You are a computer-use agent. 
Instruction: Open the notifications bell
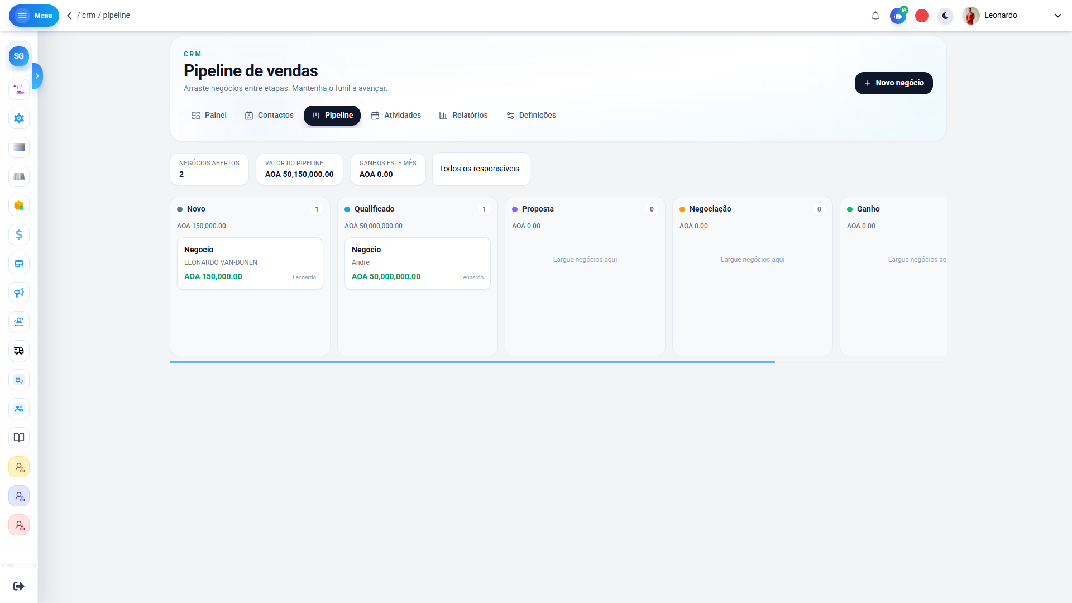pyautogui.click(x=875, y=16)
